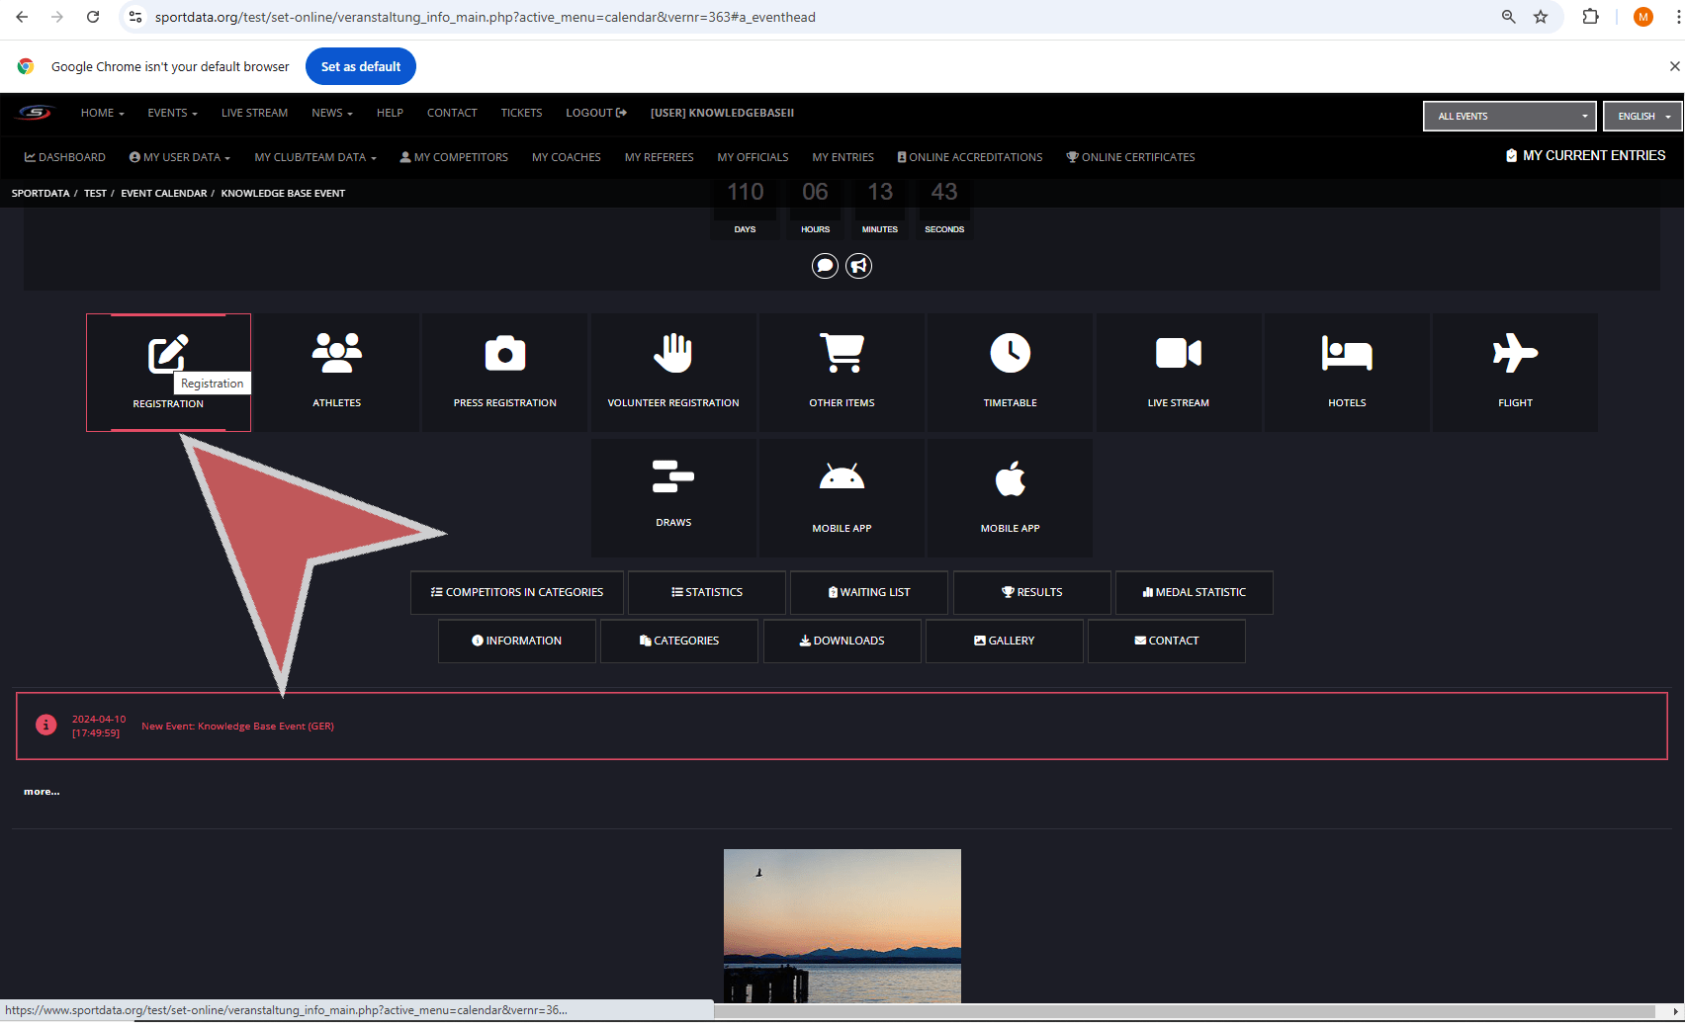Select the Volunteer Registration hand icon
The width and height of the screenshot is (1685, 1029).
[672, 353]
